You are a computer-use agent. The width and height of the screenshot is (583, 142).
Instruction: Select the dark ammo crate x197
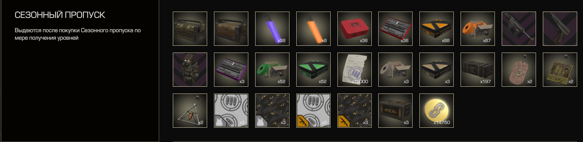(x=478, y=70)
